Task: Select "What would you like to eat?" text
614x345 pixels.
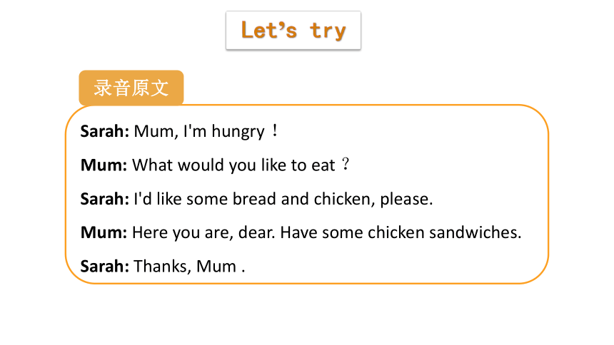Action: (x=241, y=165)
